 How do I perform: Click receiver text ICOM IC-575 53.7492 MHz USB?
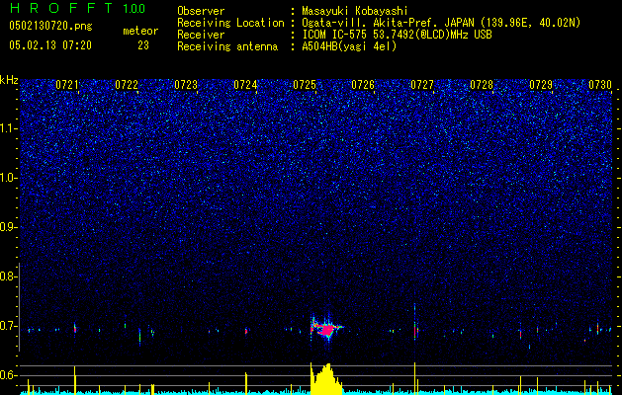click(397, 35)
